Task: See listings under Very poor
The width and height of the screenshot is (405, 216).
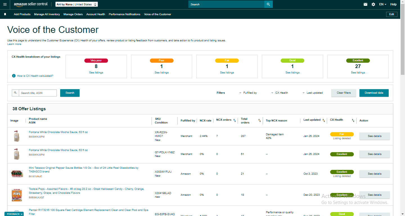Action: point(96,73)
